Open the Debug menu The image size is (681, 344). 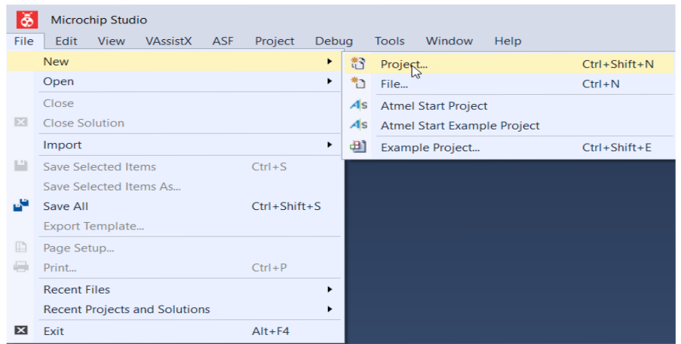333,41
